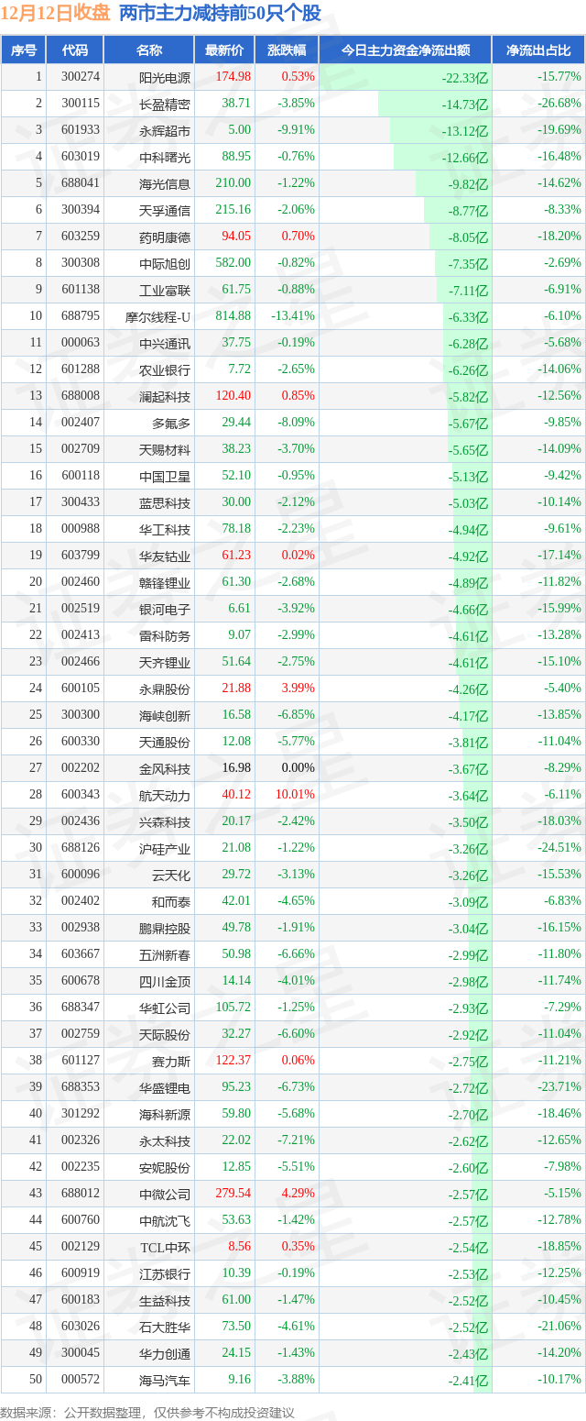
Task: Click stock name 安妮股份
Action: 165,1167
